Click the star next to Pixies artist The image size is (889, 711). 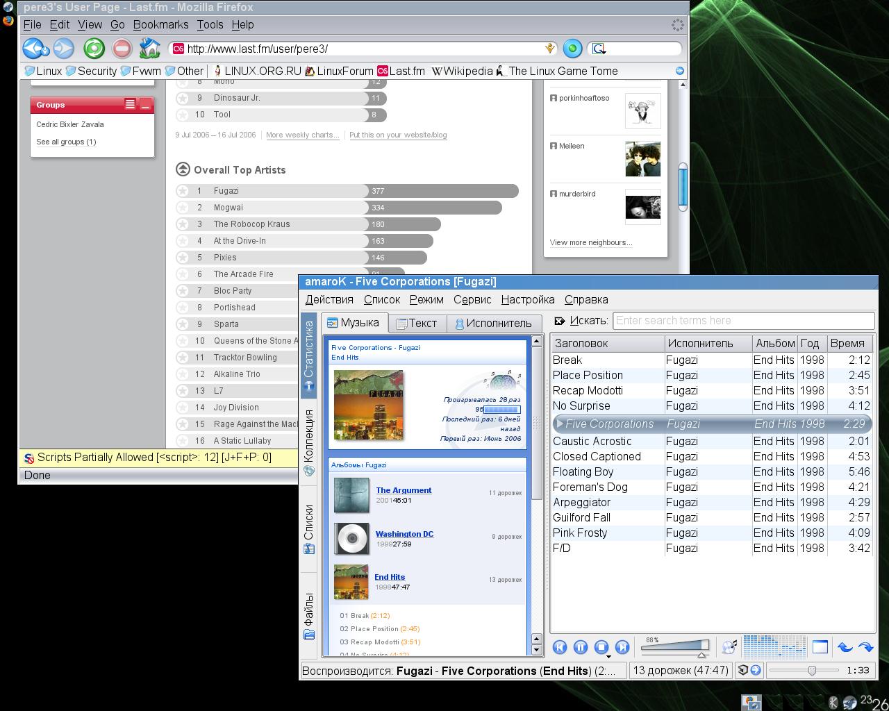point(183,258)
